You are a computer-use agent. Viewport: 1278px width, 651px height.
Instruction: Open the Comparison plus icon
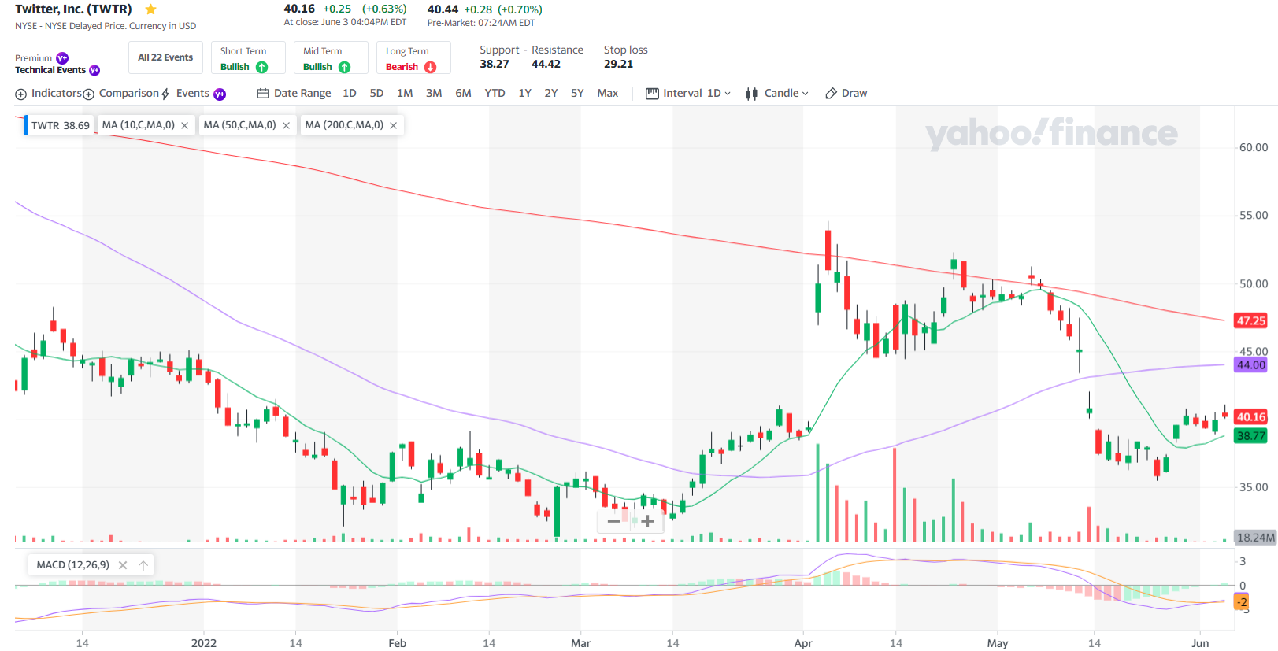88,94
